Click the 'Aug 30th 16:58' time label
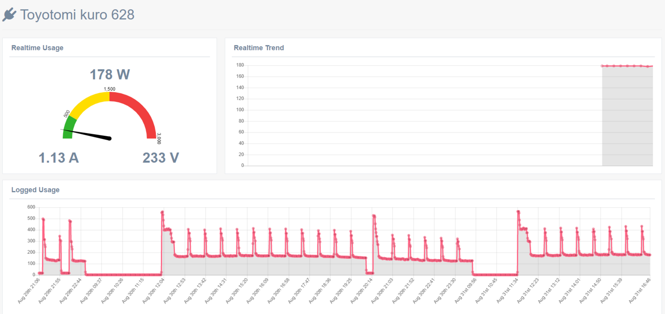The width and height of the screenshot is (665, 314). [x=278, y=291]
